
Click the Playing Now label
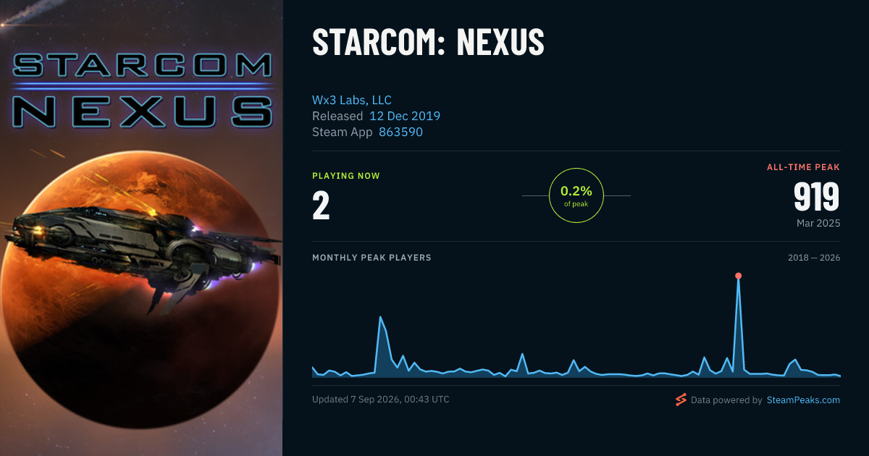[346, 176]
